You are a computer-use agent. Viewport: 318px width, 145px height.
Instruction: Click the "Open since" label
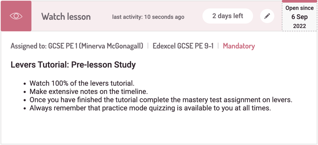[x=299, y=8]
